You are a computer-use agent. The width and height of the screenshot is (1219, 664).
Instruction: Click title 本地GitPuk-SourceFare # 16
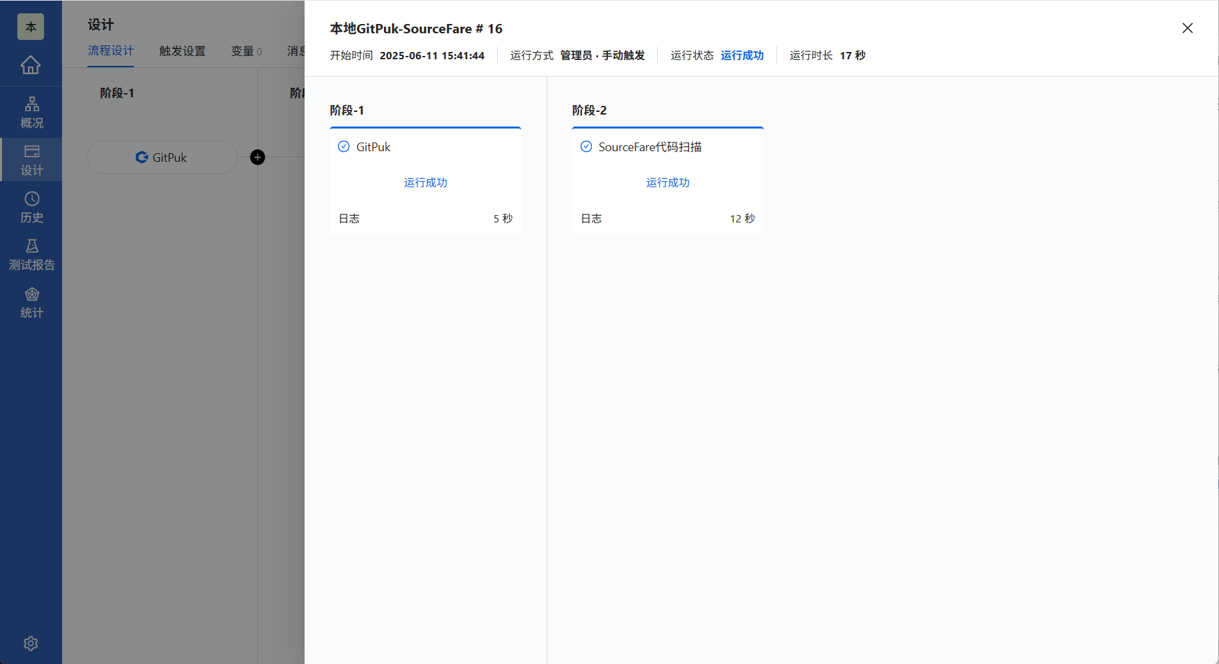[416, 29]
